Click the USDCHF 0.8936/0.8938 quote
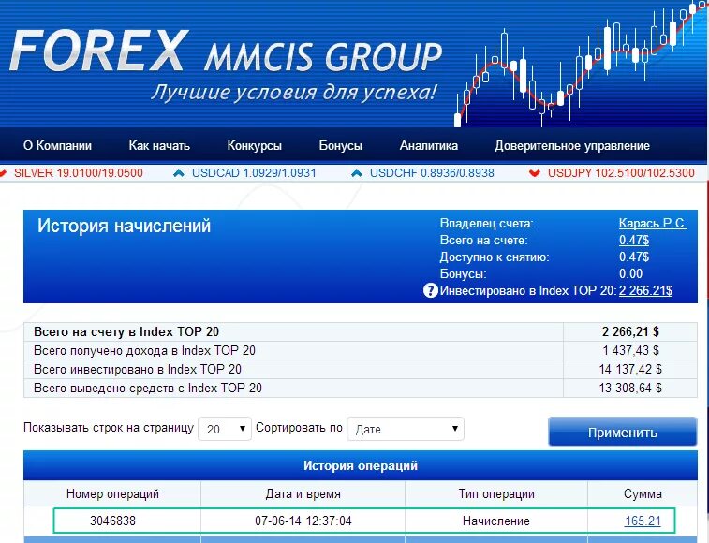 (x=432, y=172)
